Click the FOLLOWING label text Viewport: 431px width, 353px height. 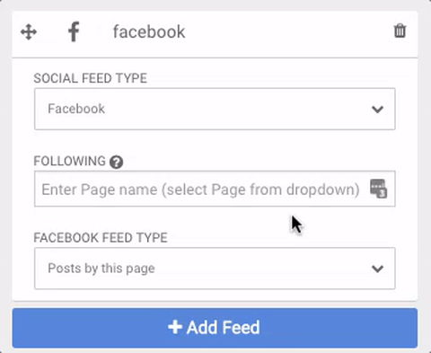click(x=69, y=161)
